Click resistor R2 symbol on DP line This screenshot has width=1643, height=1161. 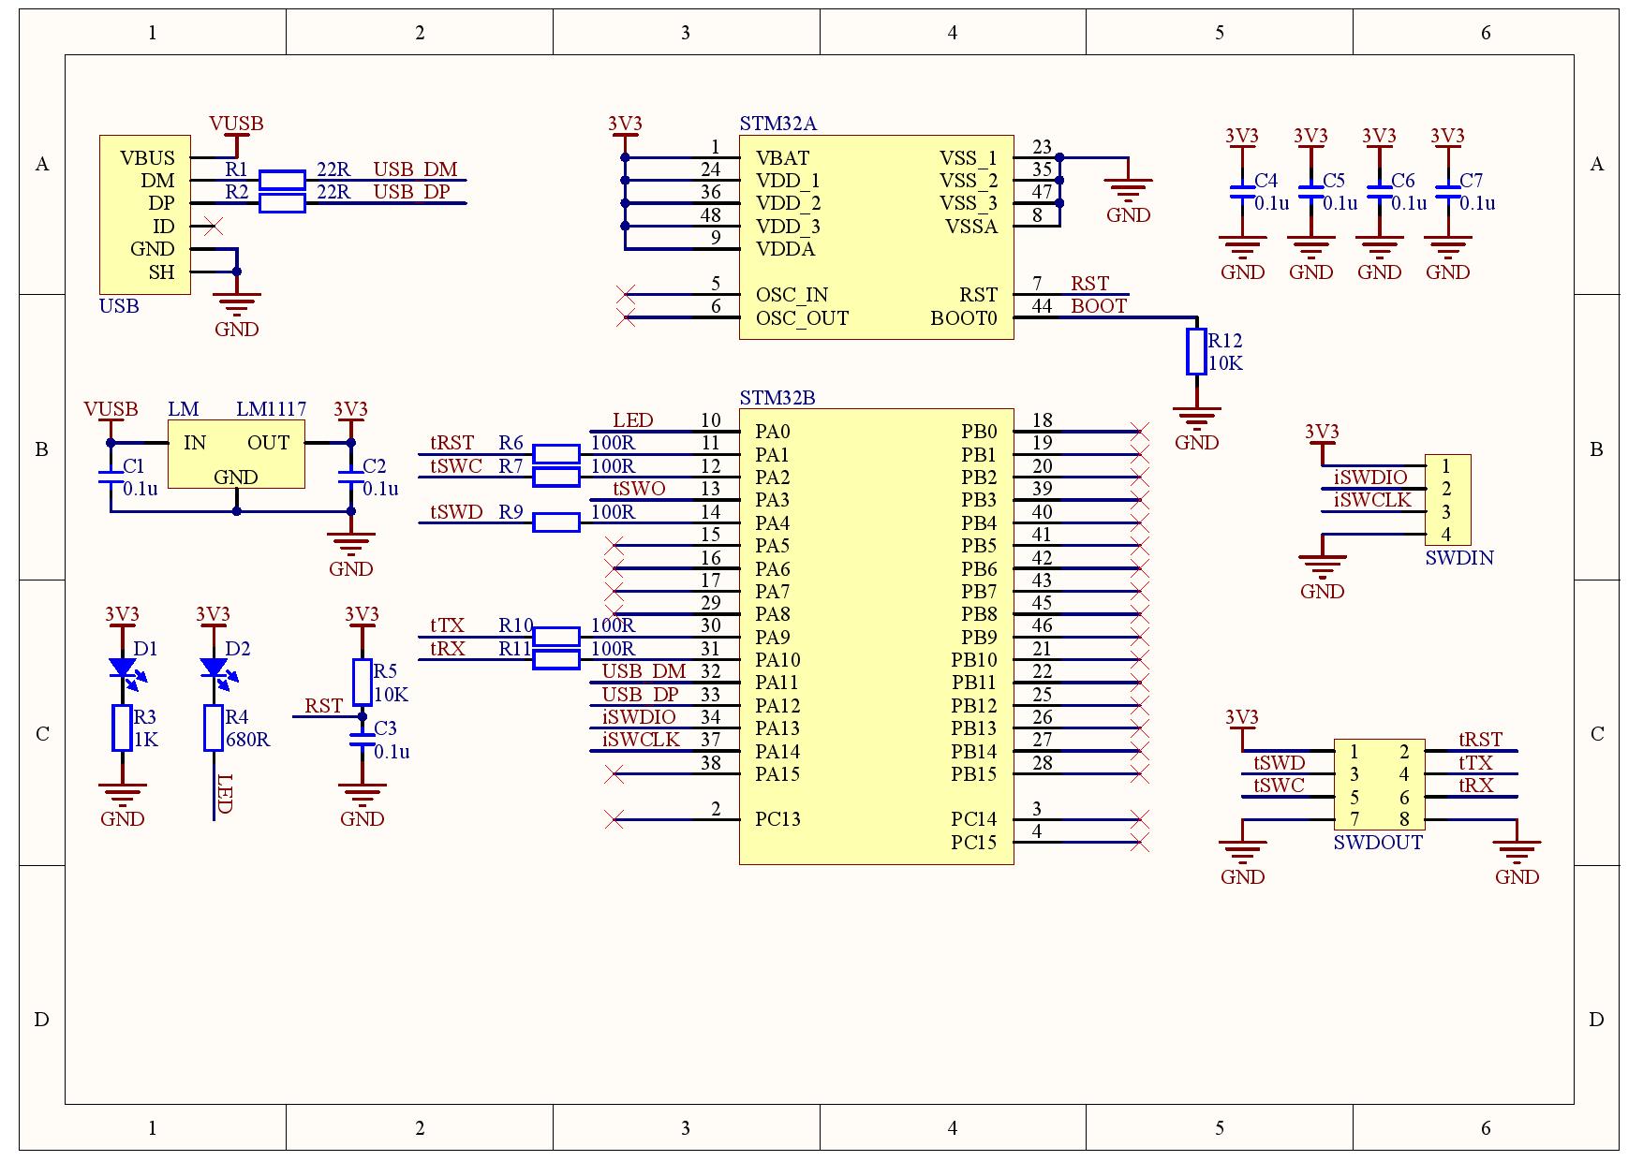pyautogui.click(x=282, y=203)
